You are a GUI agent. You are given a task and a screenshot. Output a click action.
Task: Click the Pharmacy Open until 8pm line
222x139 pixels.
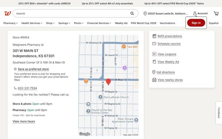click(x=30, y=110)
